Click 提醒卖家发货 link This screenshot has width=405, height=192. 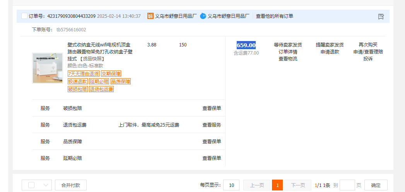[x=330, y=45]
